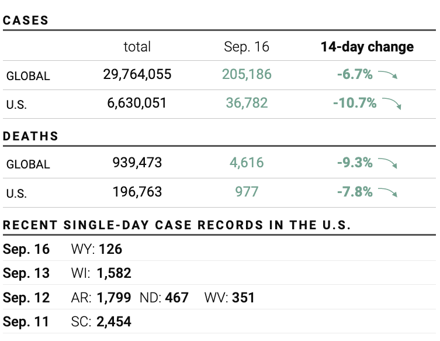Click the Sep. 16 column header
Screen dimensions: 440x341
pyautogui.click(x=247, y=47)
